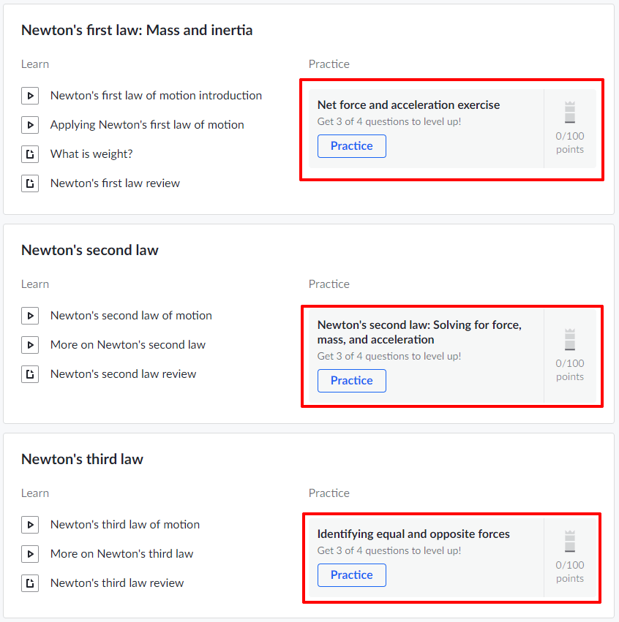
Task: Click the video play icon beside Newton's first law introduction
Action: 30,96
